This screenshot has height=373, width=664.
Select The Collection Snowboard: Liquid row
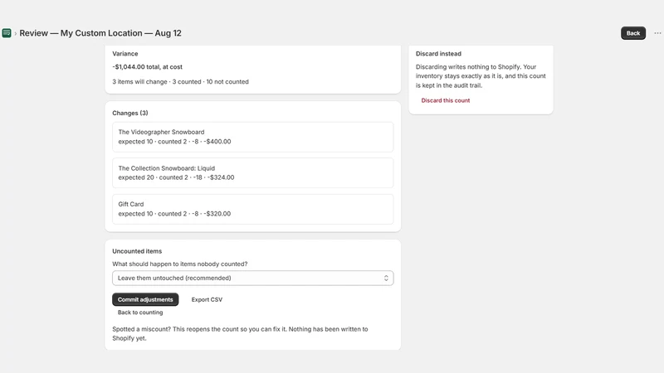[253, 173]
